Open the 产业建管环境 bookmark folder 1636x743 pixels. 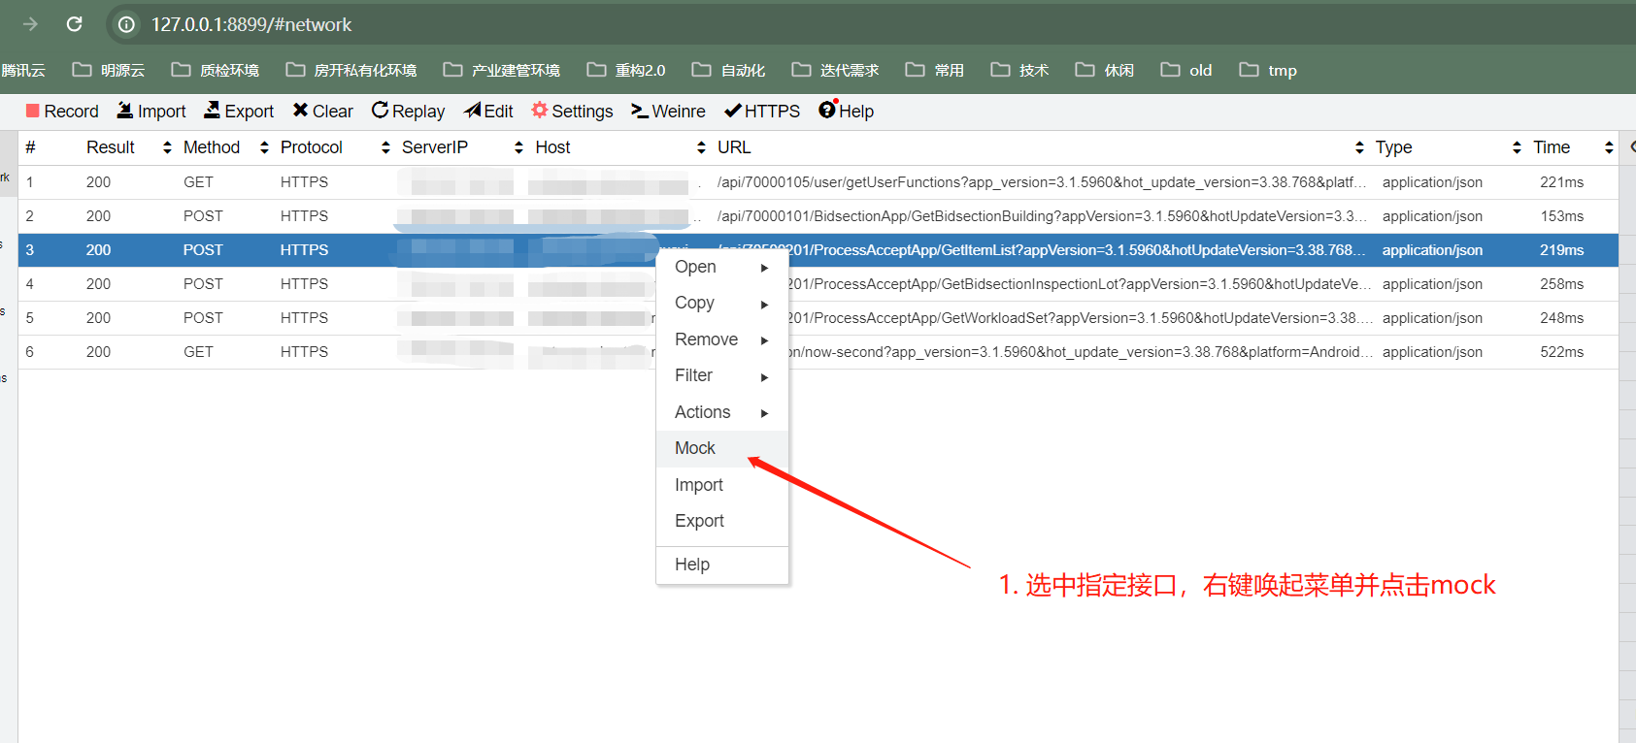(x=502, y=70)
